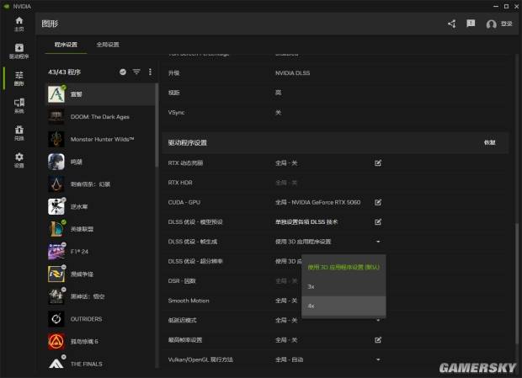522x378 pixels.
Task: Click the program list vertical scrollbar
Action: click(156, 125)
